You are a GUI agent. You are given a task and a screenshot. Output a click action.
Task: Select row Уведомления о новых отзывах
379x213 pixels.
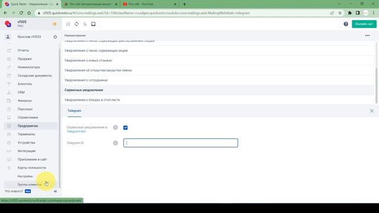[218, 60]
